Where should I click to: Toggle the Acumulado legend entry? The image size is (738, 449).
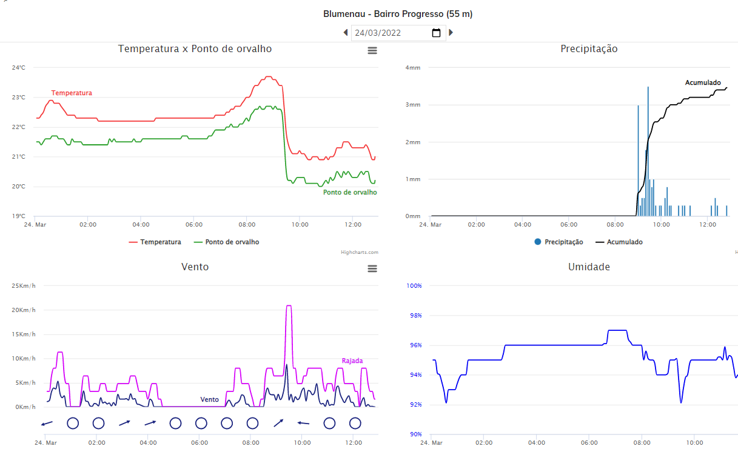[619, 242]
